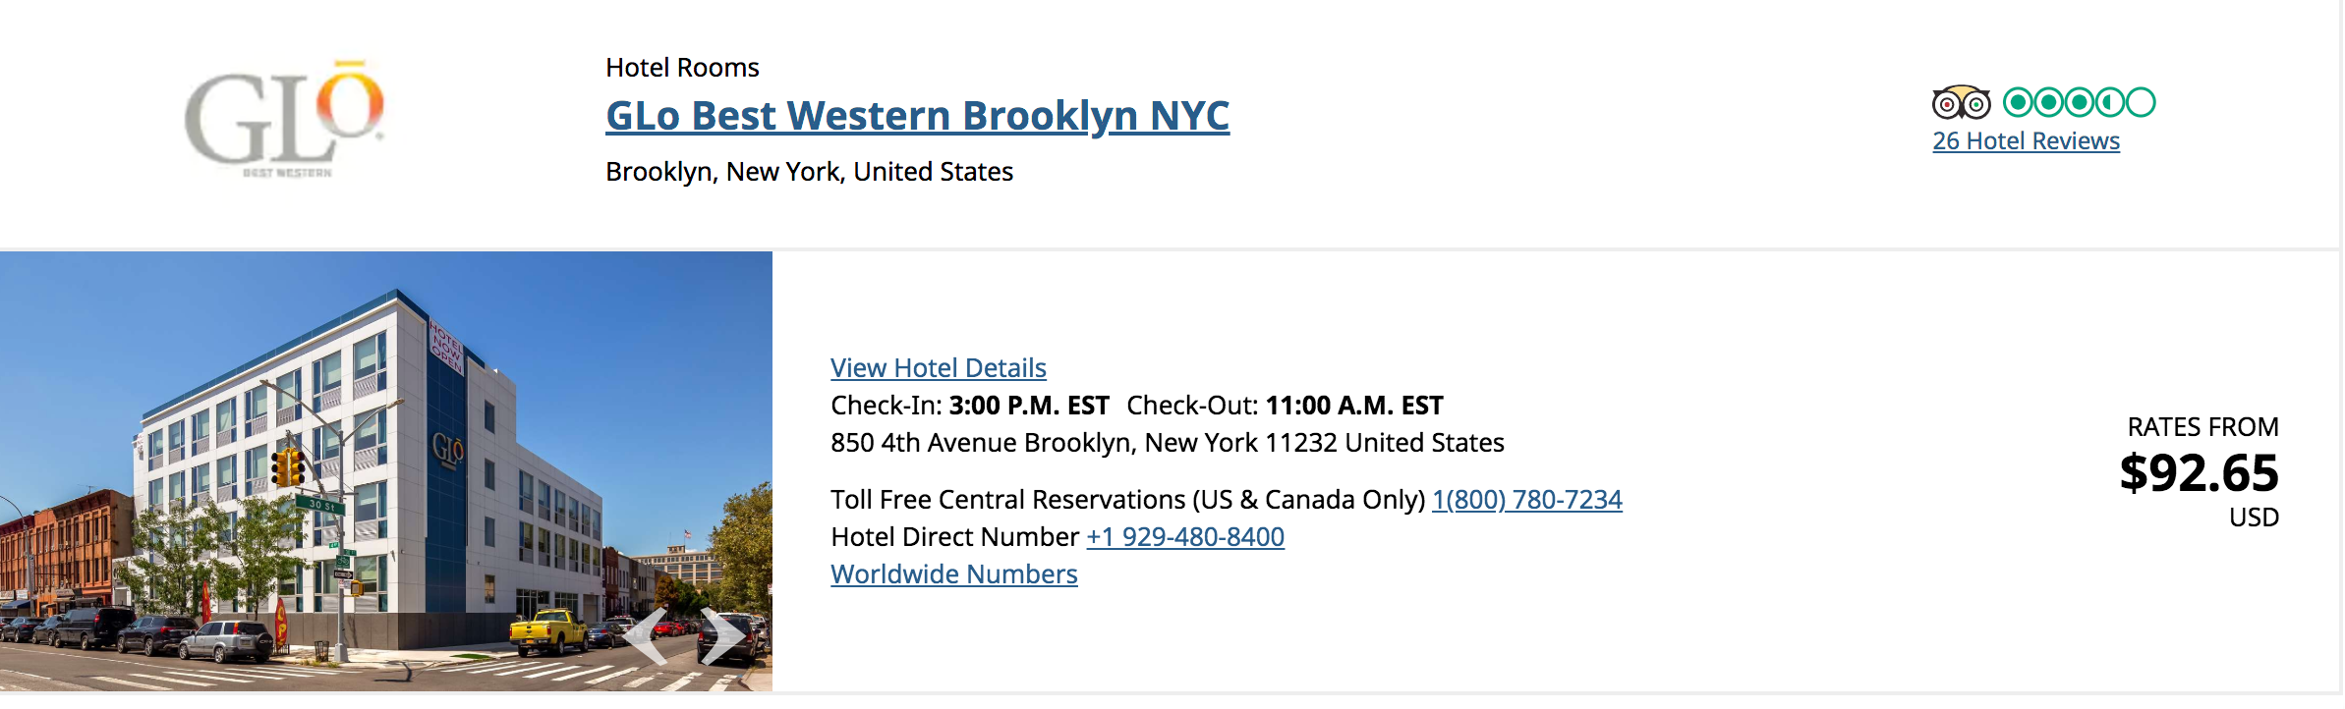Click the RATES FROM label
Screen dimensions: 2345x709
point(2202,427)
